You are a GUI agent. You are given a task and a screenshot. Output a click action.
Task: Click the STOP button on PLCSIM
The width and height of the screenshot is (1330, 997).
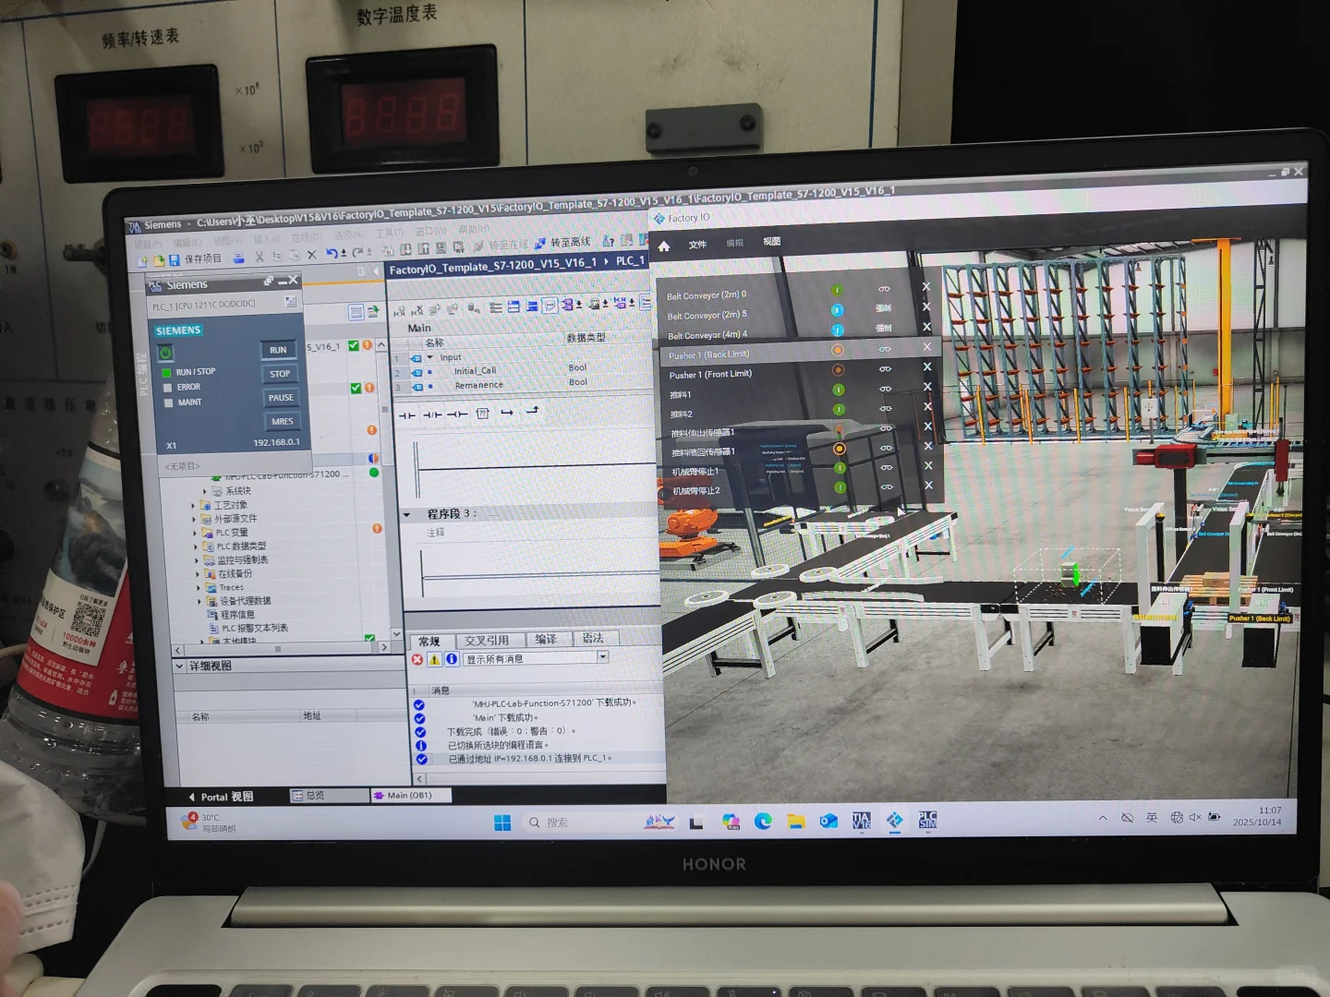point(280,374)
